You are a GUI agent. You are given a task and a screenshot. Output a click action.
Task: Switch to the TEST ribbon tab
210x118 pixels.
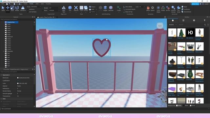[x=37, y=4]
